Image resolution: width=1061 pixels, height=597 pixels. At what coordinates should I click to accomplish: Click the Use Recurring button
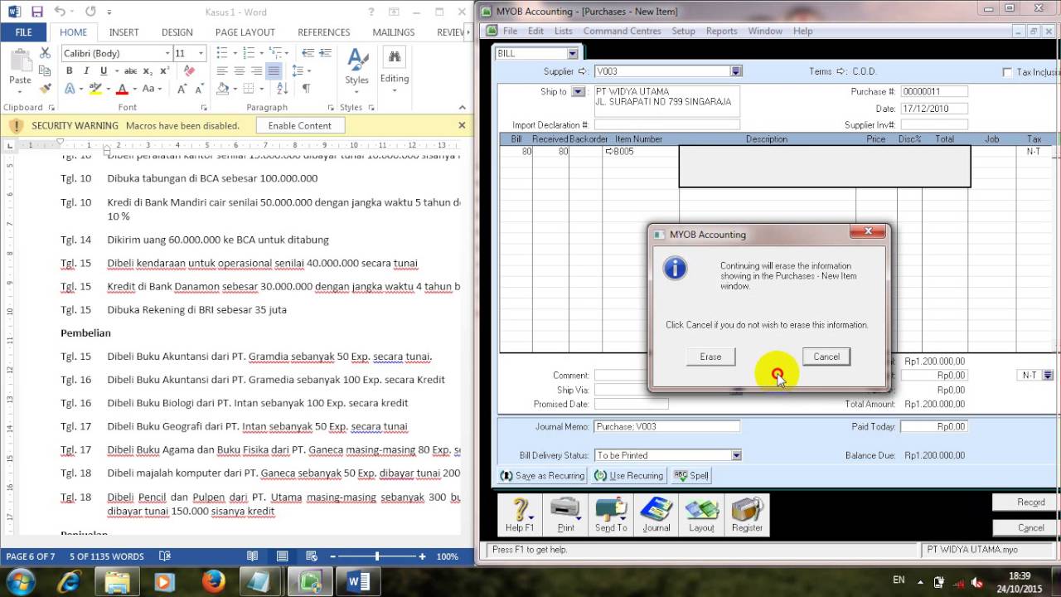tap(628, 476)
